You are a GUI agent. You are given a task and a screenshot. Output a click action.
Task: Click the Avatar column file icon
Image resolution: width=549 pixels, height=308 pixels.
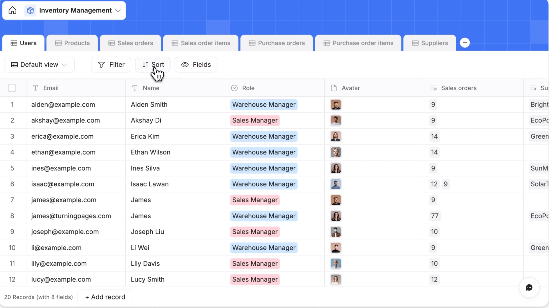click(334, 88)
